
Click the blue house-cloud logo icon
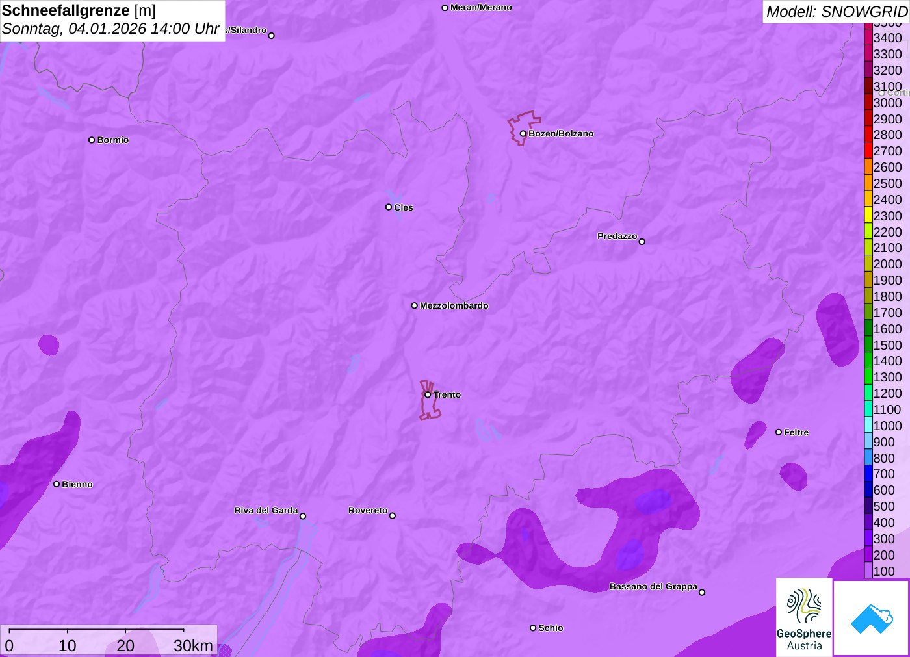(x=872, y=618)
